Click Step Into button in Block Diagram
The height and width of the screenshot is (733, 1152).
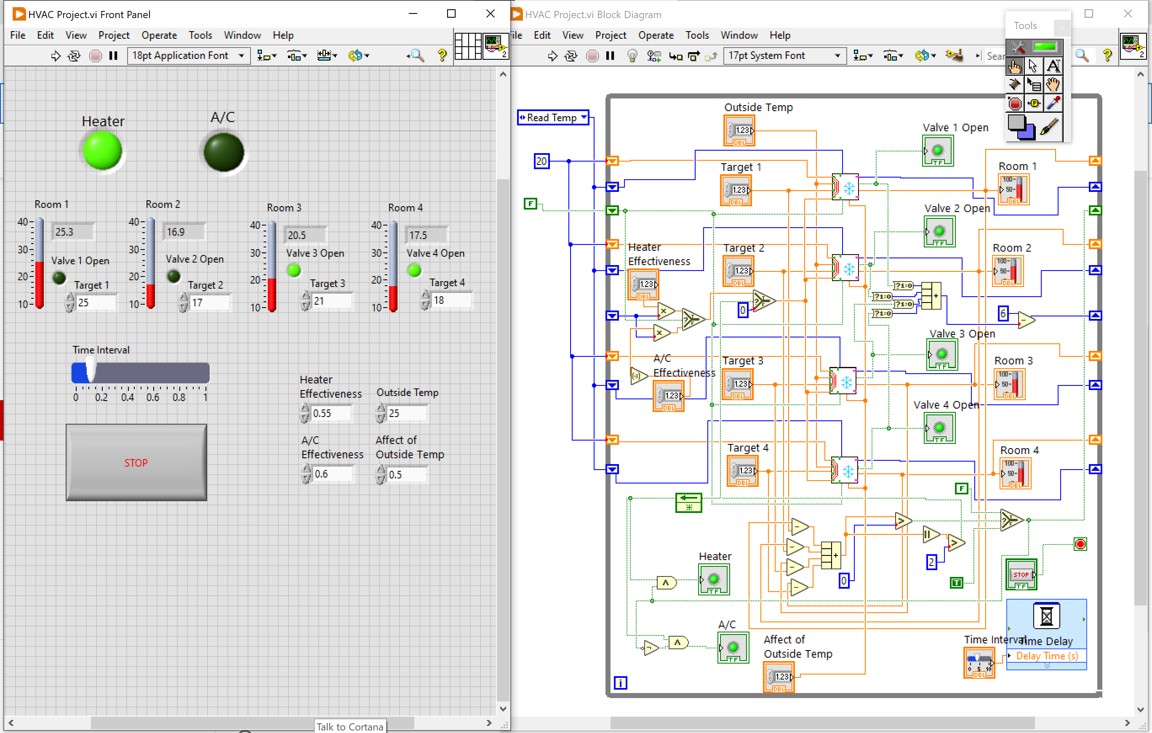pyautogui.click(x=675, y=56)
